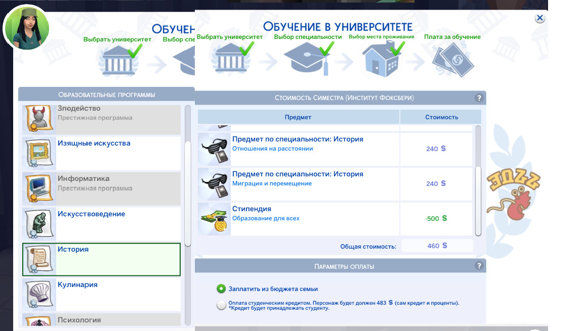This screenshot has width=583, height=331.
Task: Choose the Психология program
Action: (x=102, y=320)
